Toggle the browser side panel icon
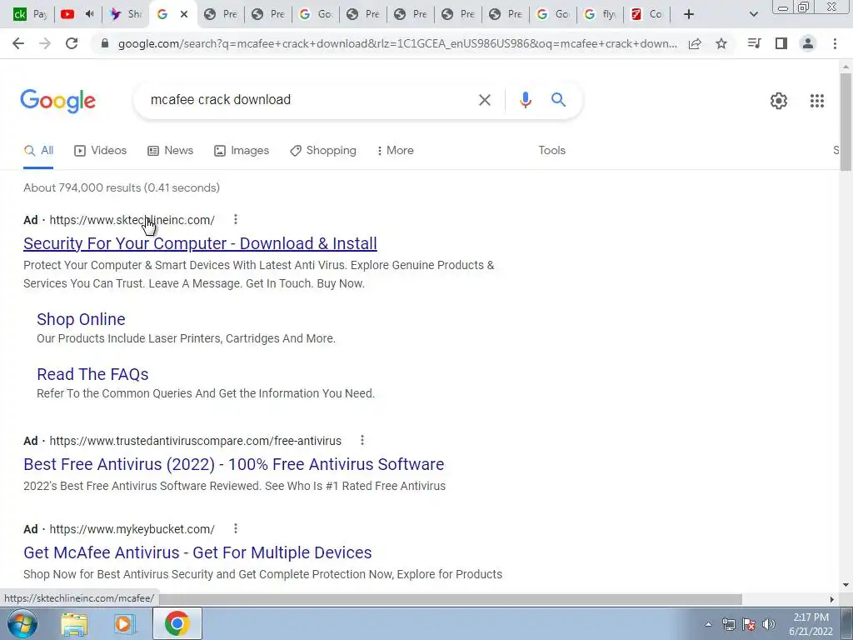The image size is (853, 640). coord(781,43)
